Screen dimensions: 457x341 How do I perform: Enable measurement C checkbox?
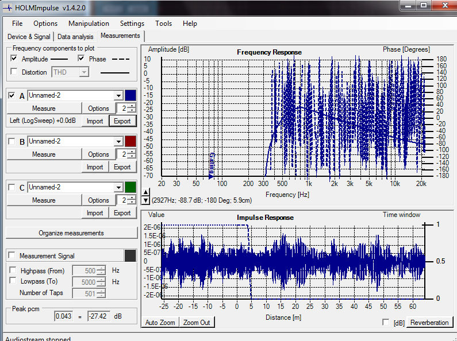tap(11, 187)
